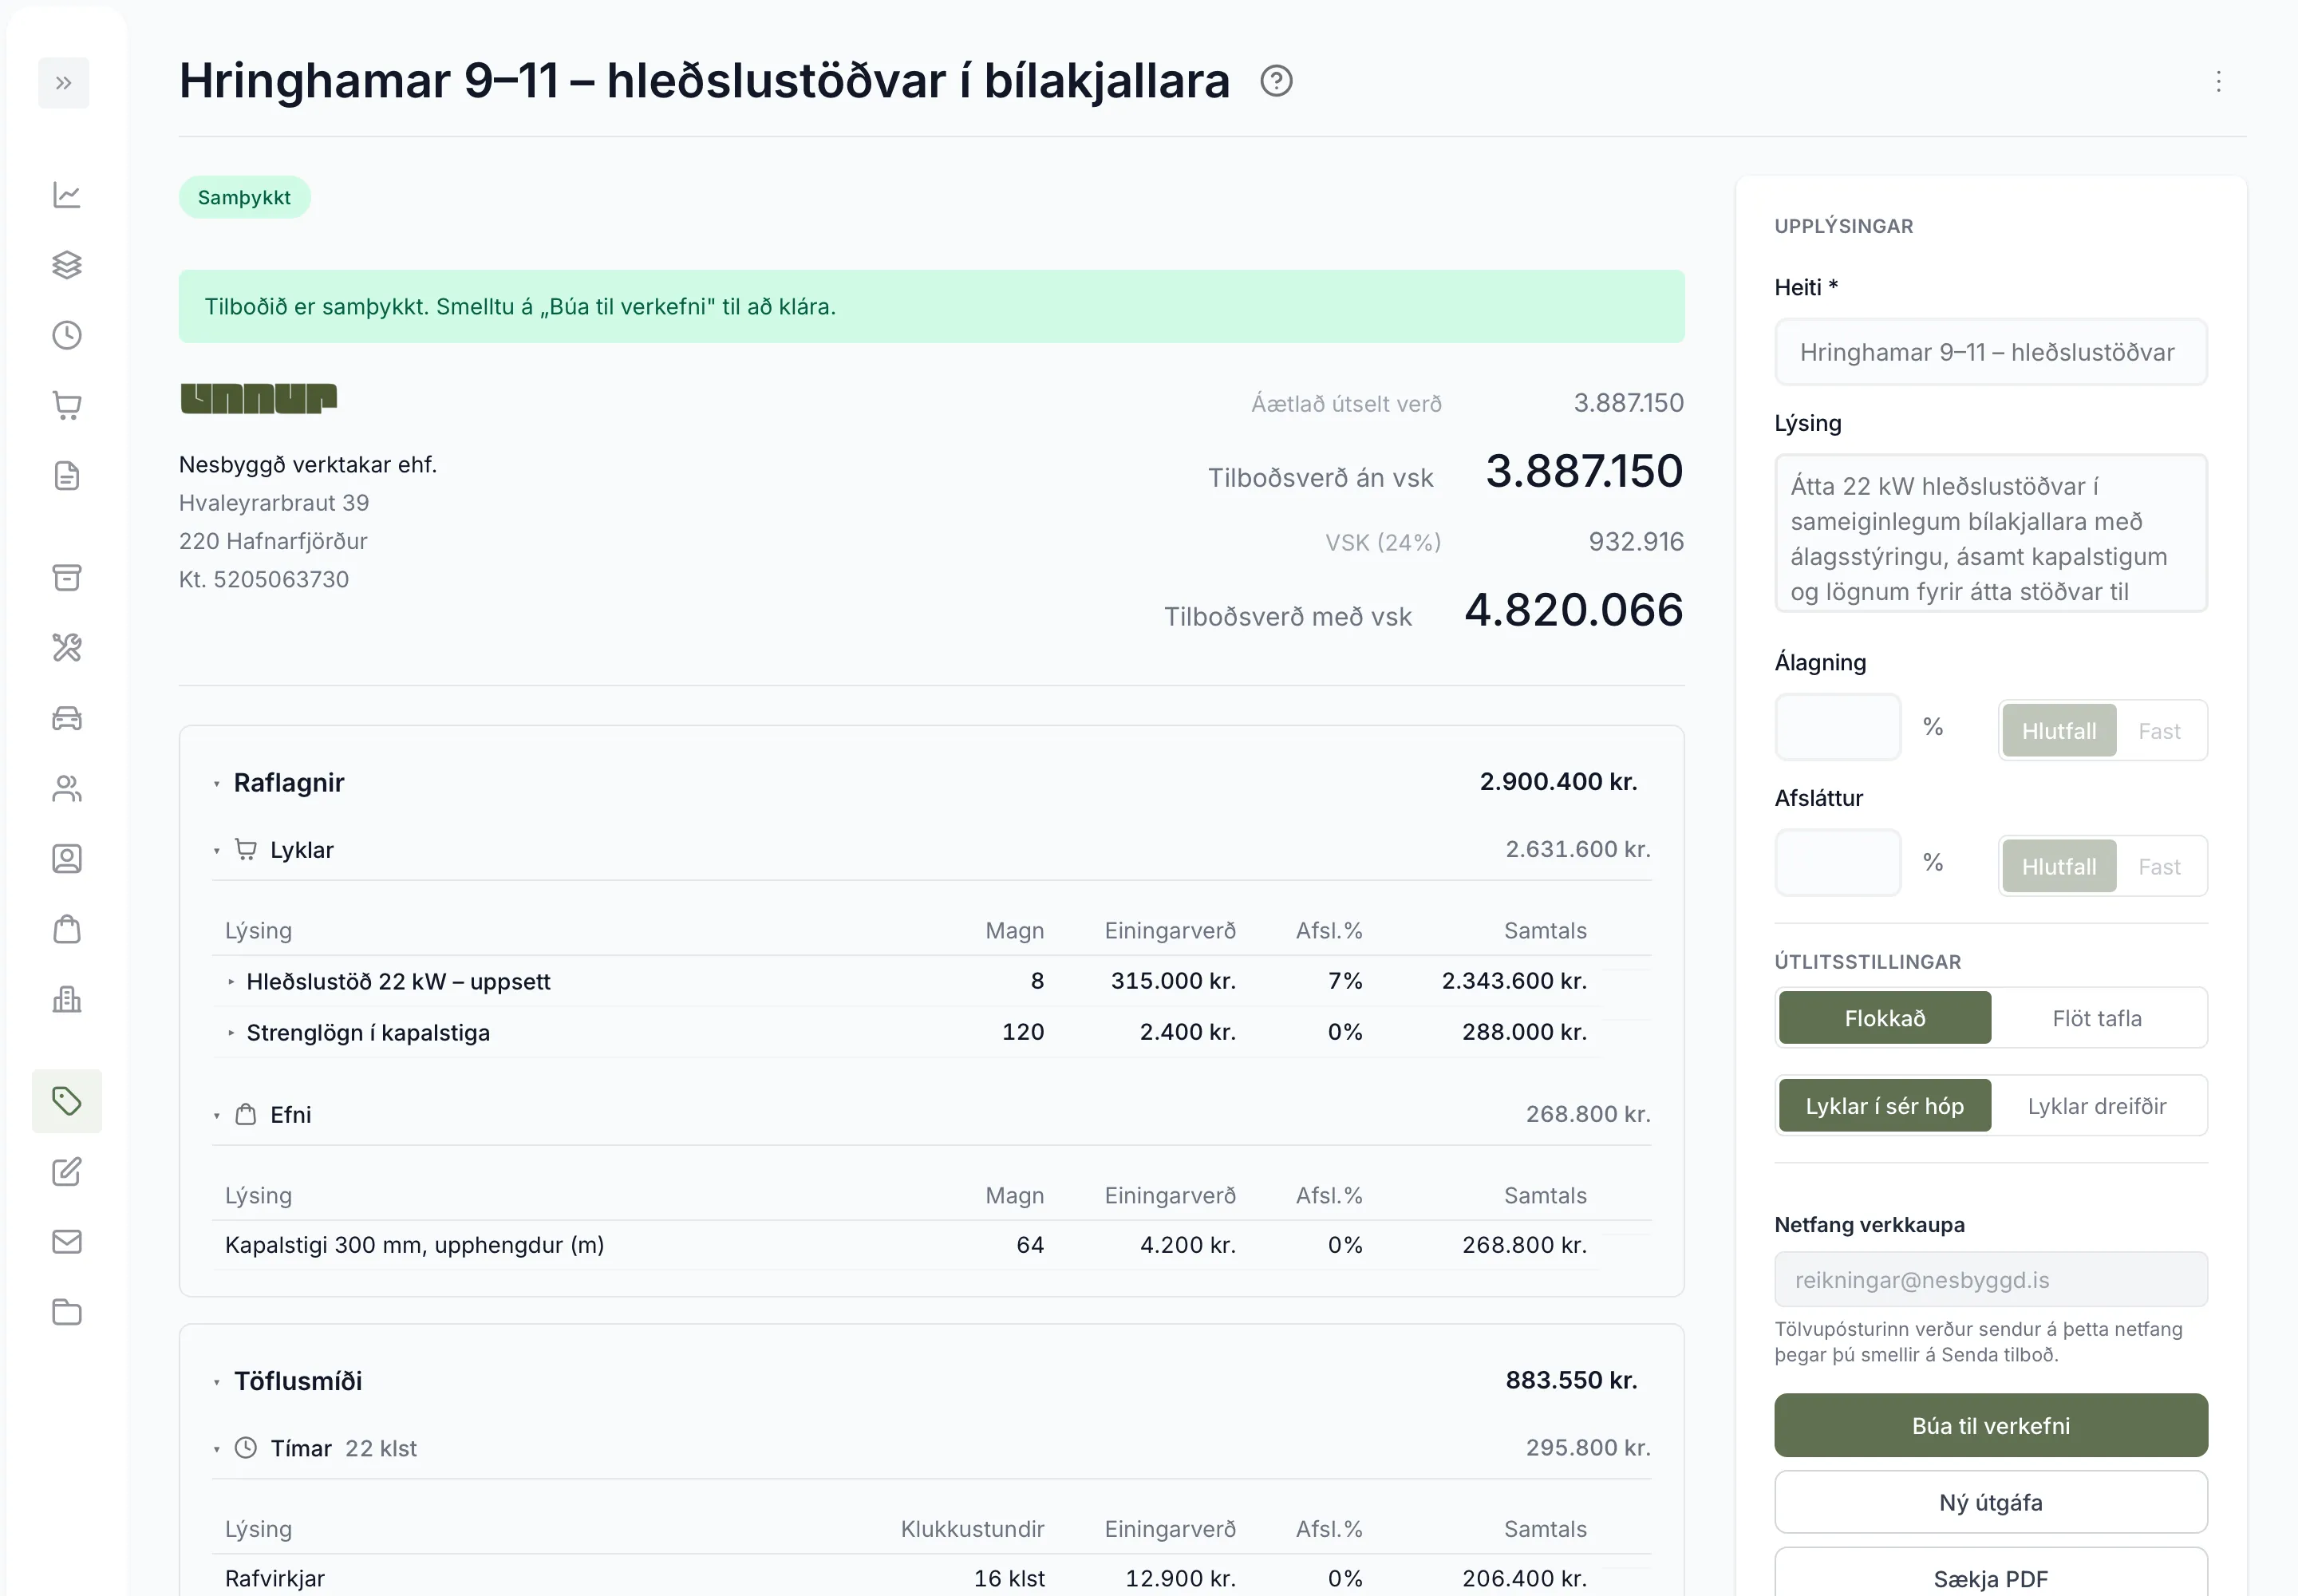Click Búa til verkefni button
This screenshot has height=1596, width=2298.
[1990, 1425]
